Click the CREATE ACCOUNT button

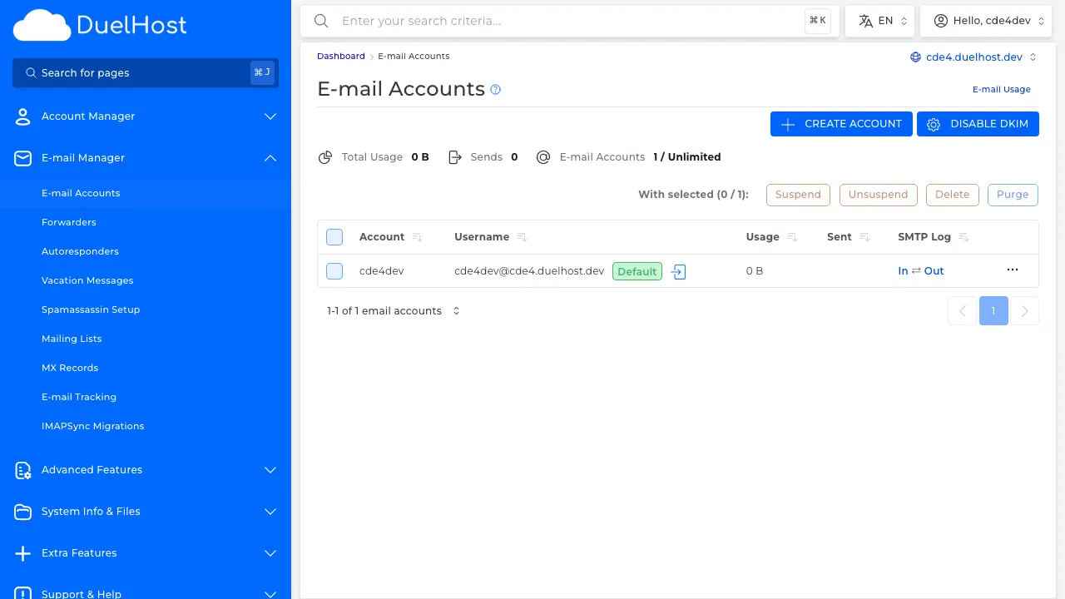tap(841, 123)
